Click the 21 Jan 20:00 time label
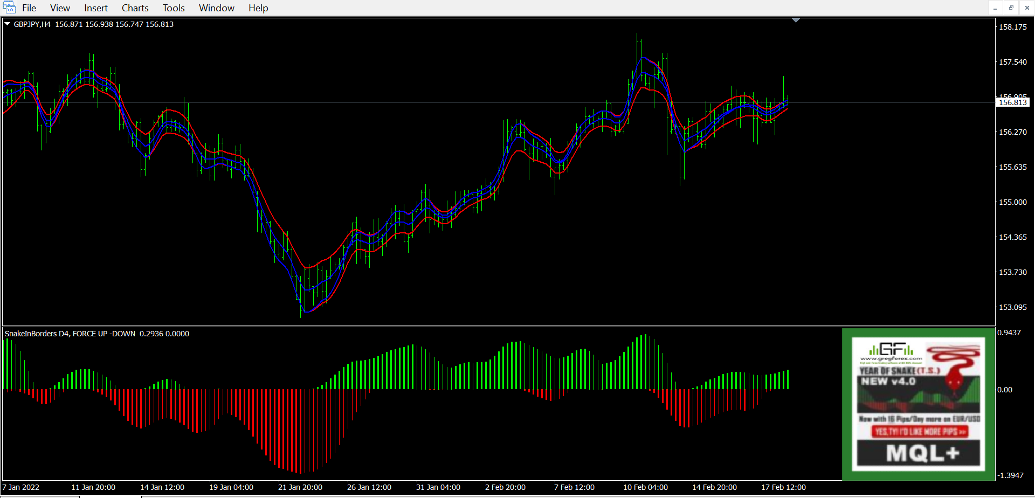This screenshot has width=1035, height=498. [x=300, y=487]
